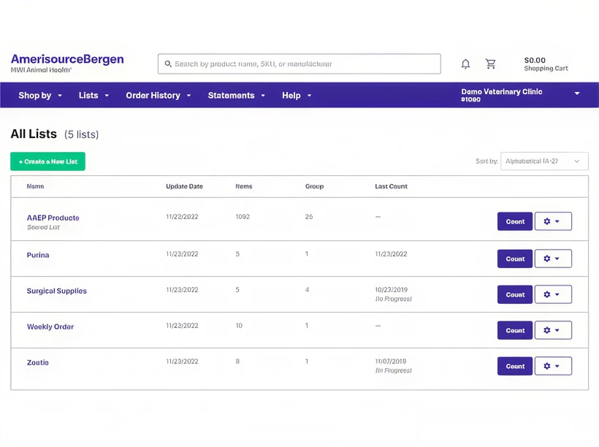Image resolution: width=599 pixels, height=447 pixels.
Task: Click the search magnifier icon
Action: [168, 64]
